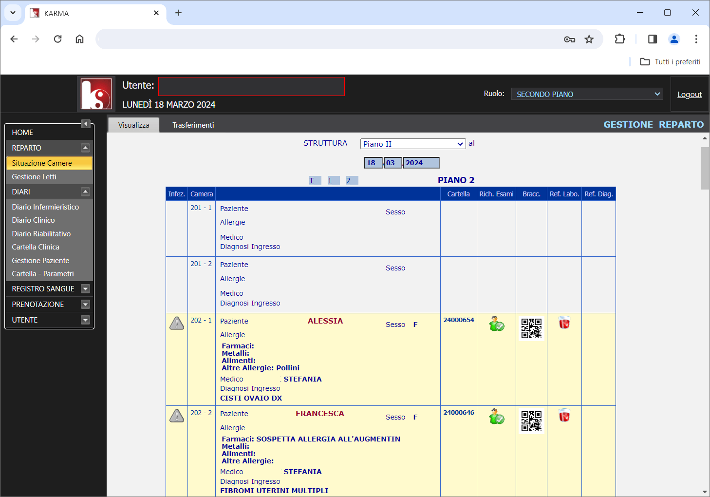Collapse the DIARI menu section
Screen dimensions: 710x497
tap(86, 191)
